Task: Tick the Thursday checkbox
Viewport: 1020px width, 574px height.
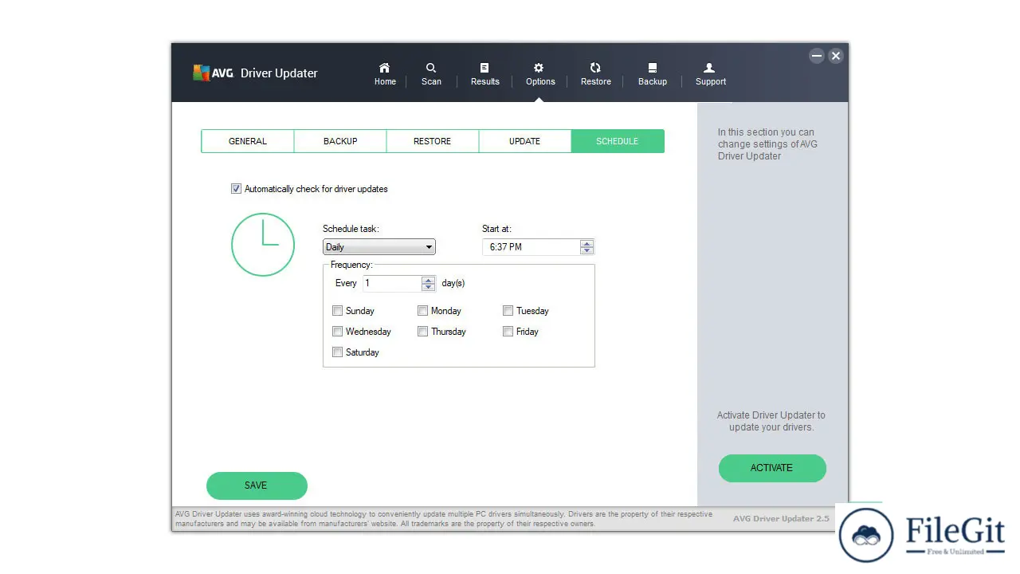Action: (x=423, y=332)
